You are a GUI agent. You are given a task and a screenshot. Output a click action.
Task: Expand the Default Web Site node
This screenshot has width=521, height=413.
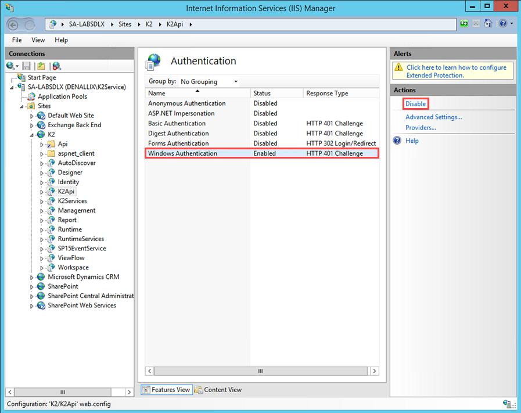click(x=31, y=116)
